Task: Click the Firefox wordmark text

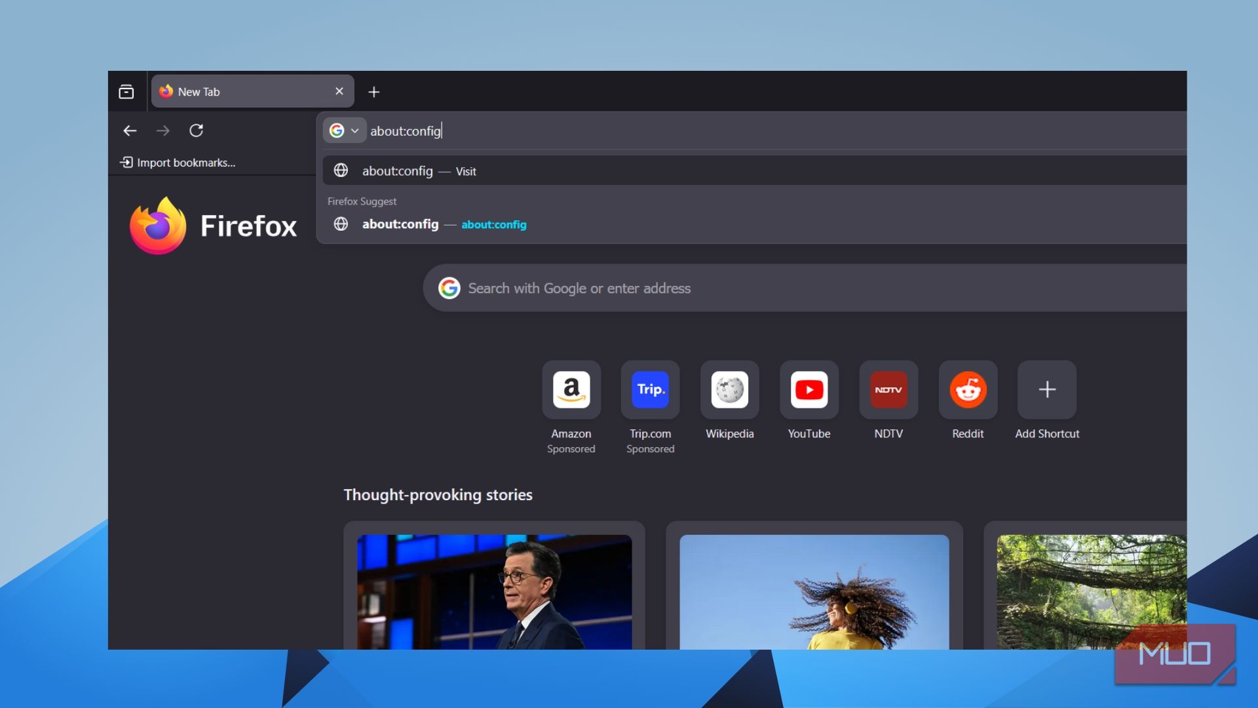Action: (x=248, y=226)
